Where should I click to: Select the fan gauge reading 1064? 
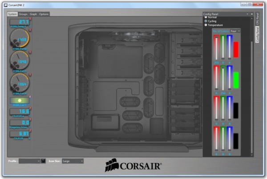click(x=20, y=83)
